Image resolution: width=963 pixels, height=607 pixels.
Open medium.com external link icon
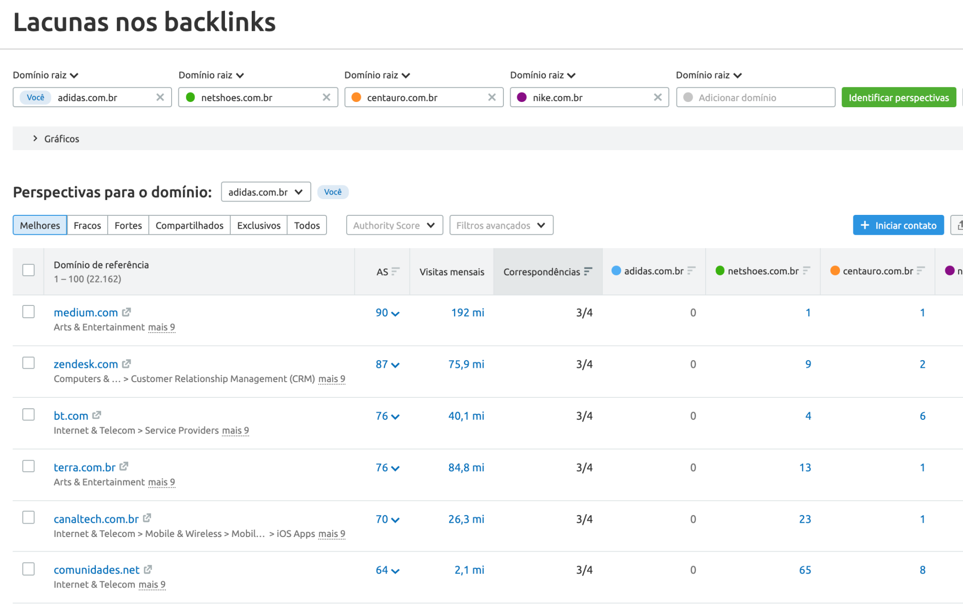[x=126, y=312]
